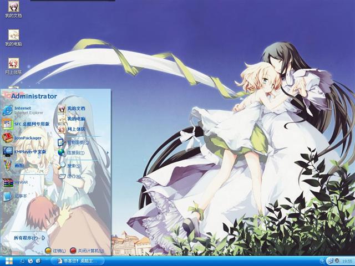Open 搜索(S) in the Start menu

pyautogui.click(x=69, y=166)
